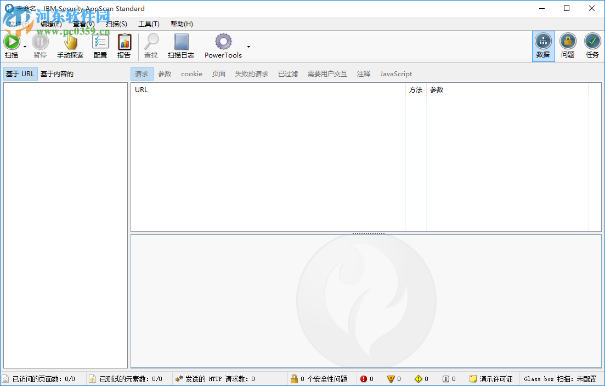This screenshot has height=386, width=605.
Task: Switch to the 基于内容的 tab
Action: point(56,73)
